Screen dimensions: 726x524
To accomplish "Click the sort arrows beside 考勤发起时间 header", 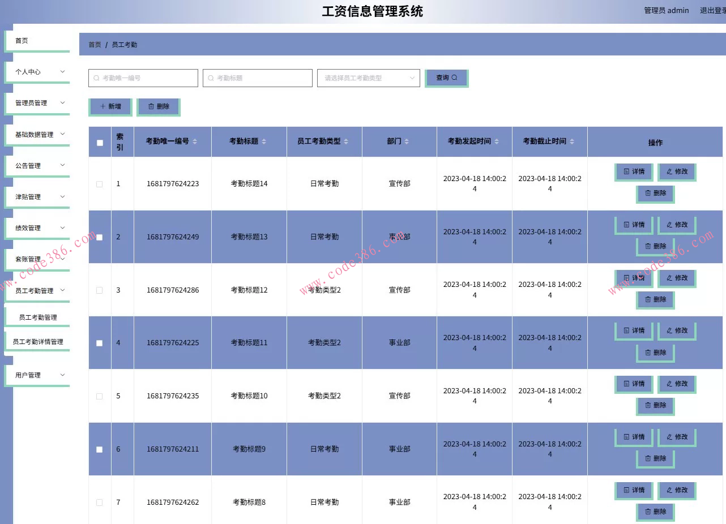I will tap(497, 141).
